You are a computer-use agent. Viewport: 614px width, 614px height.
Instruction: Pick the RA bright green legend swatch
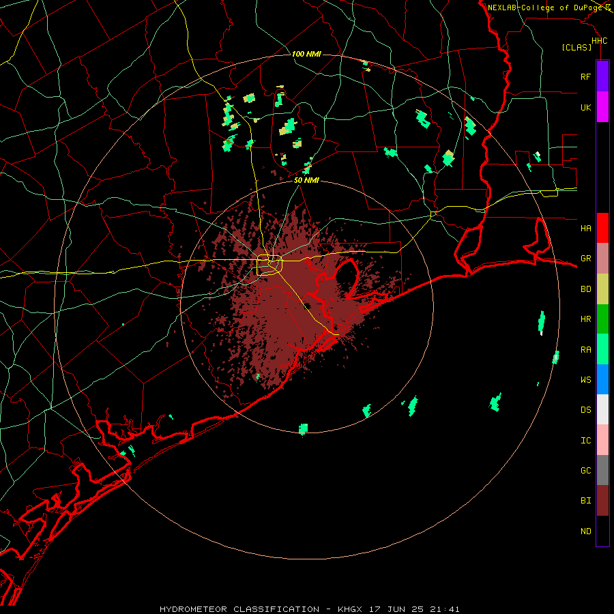click(602, 349)
